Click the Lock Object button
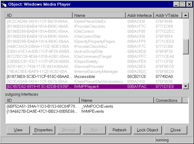 coord(148,130)
